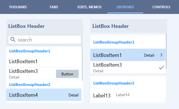Focus the search input field
This screenshot has width=179, height=109.
(x=45, y=40)
